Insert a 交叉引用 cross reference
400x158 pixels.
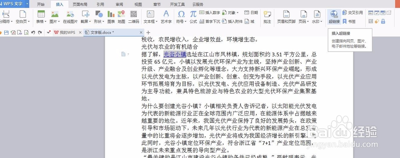[x=352, y=12]
